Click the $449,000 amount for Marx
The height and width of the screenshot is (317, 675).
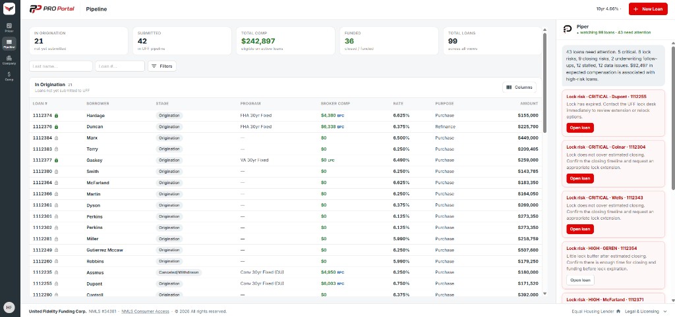click(528, 138)
